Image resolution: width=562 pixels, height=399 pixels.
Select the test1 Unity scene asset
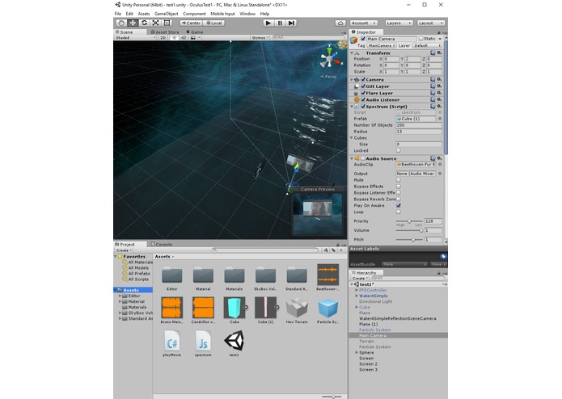(234, 341)
